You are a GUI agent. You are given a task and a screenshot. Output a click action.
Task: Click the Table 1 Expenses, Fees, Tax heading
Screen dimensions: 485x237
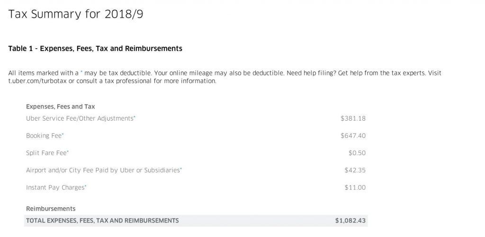(x=95, y=49)
